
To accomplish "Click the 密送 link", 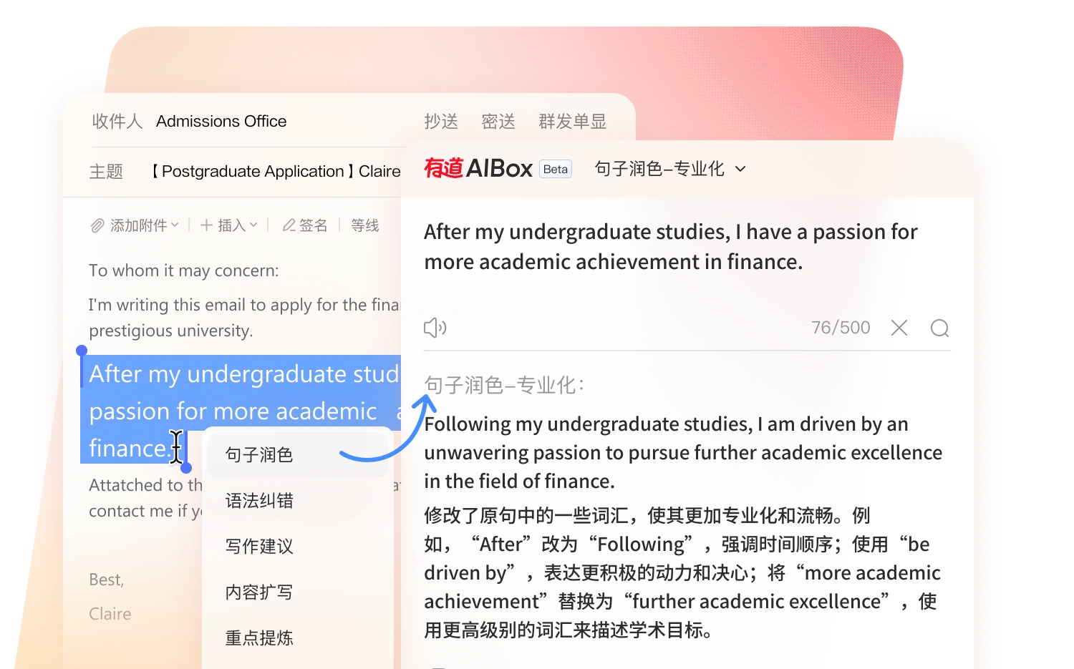I will tap(498, 122).
